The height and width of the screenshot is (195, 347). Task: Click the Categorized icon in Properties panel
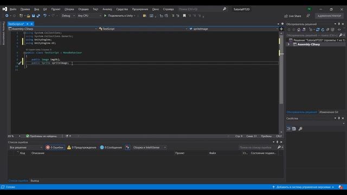point(289,129)
